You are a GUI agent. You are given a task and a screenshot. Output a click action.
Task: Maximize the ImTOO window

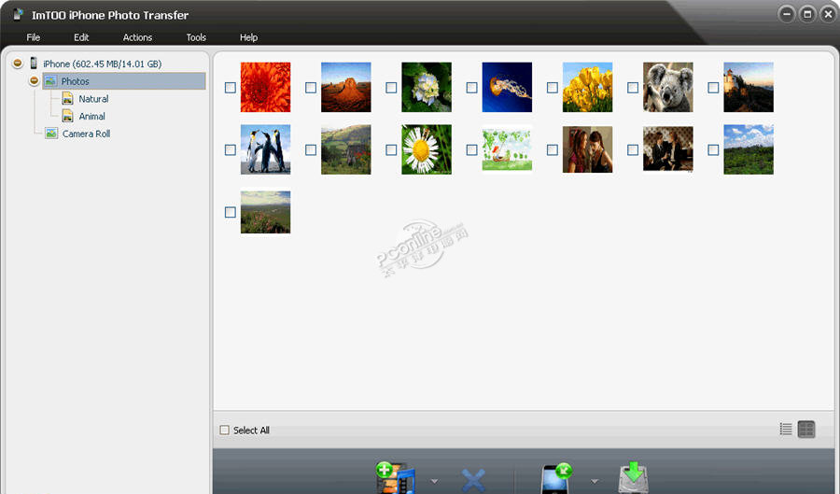(x=807, y=14)
